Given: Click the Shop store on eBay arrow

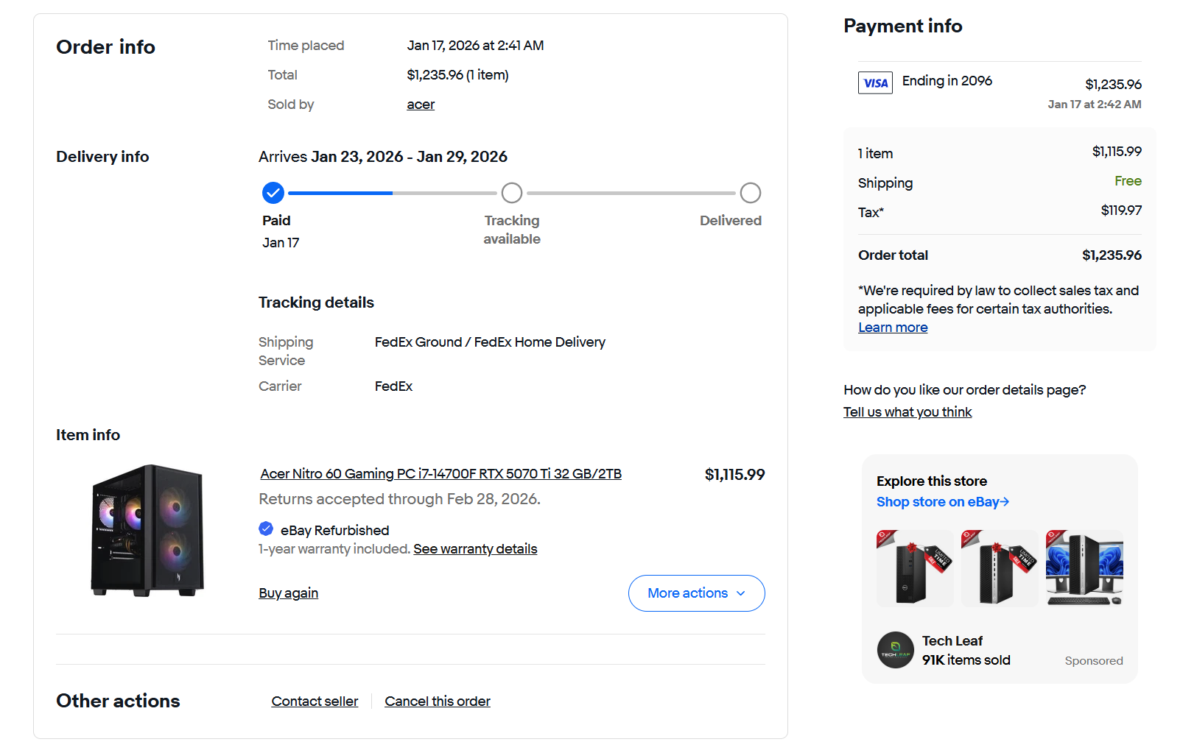Looking at the screenshot, I should [x=1005, y=502].
